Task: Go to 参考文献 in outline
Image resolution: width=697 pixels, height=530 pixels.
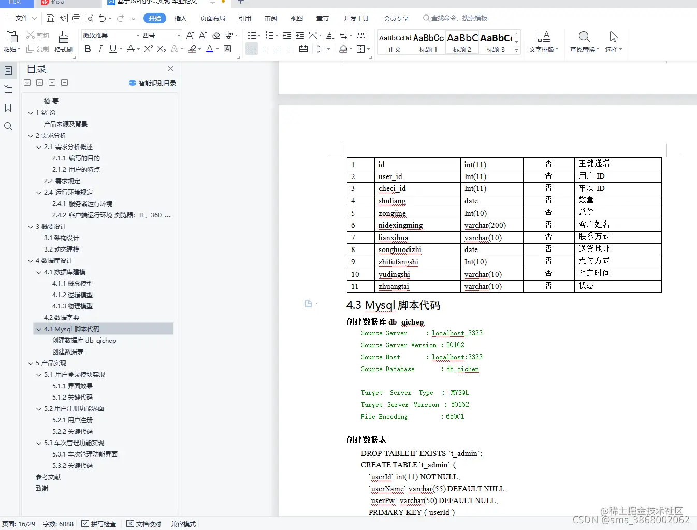Action: [48, 477]
